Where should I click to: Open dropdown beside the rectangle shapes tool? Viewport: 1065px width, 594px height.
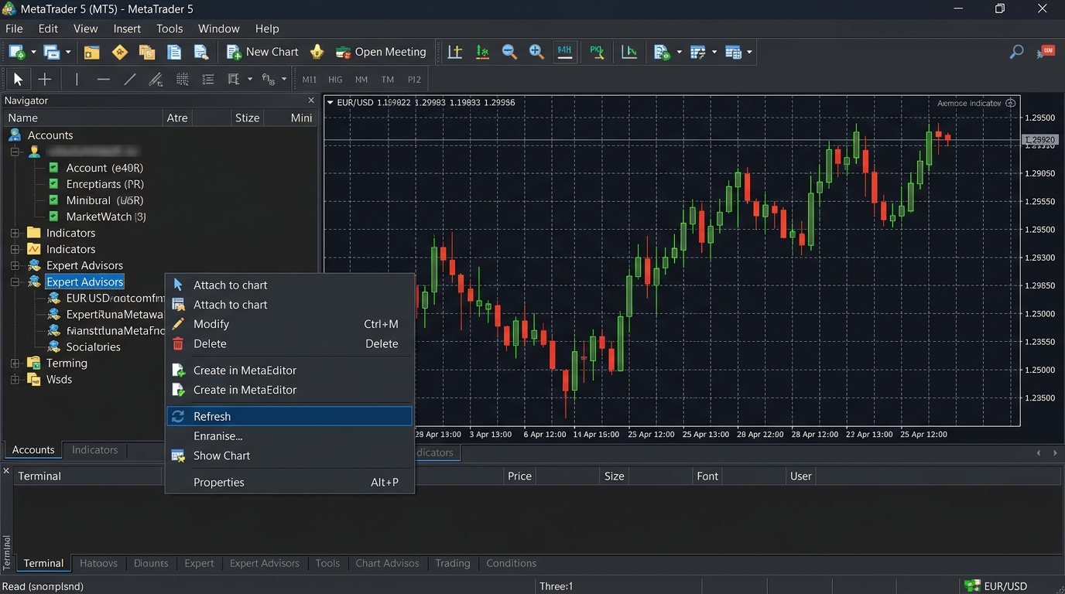click(249, 79)
